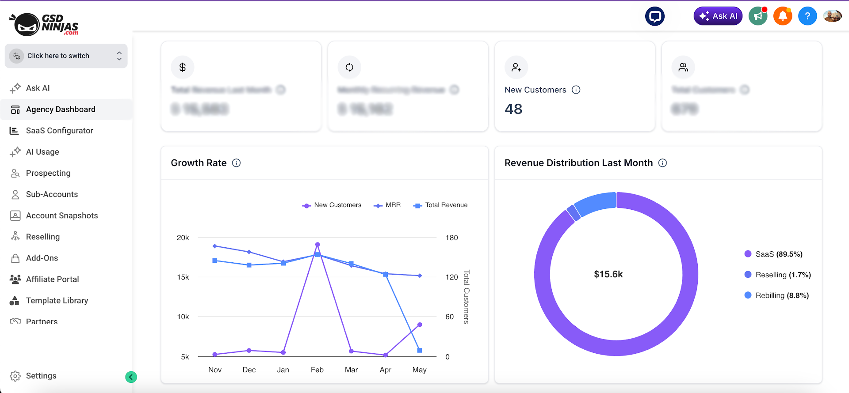The height and width of the screenshot is (393, 849).
Task: Open the Click here to switch dropdown
Action: click(66, 56)
